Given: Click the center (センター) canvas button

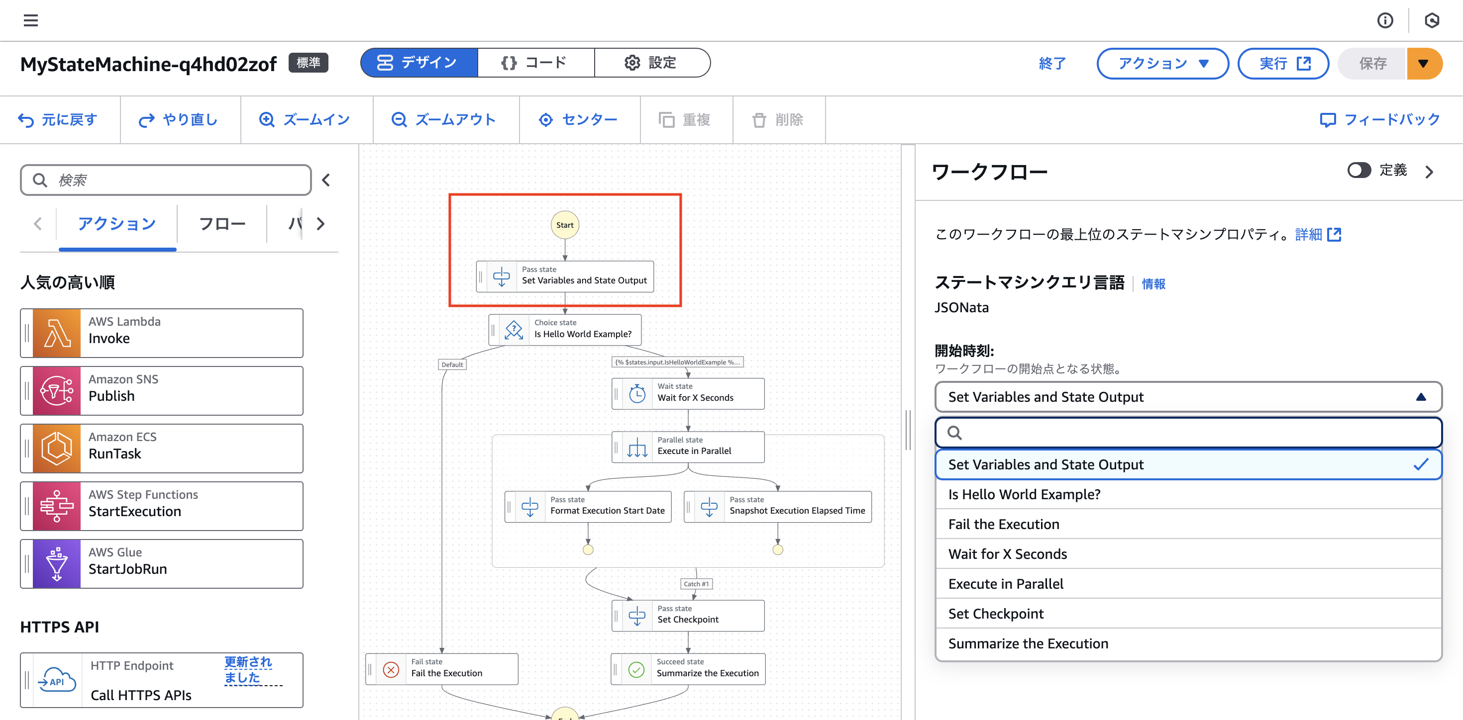Looking at the screenshot, I should point(578,120).
